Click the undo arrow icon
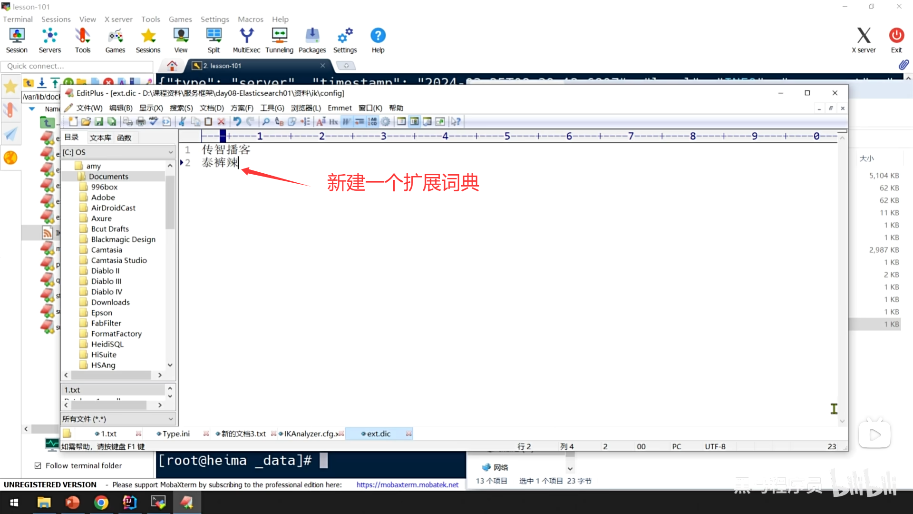 click(x=237, y=121)
